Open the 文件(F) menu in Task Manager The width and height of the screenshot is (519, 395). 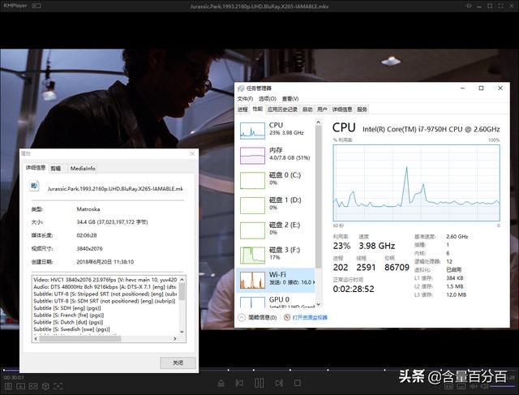click(245, 99)
